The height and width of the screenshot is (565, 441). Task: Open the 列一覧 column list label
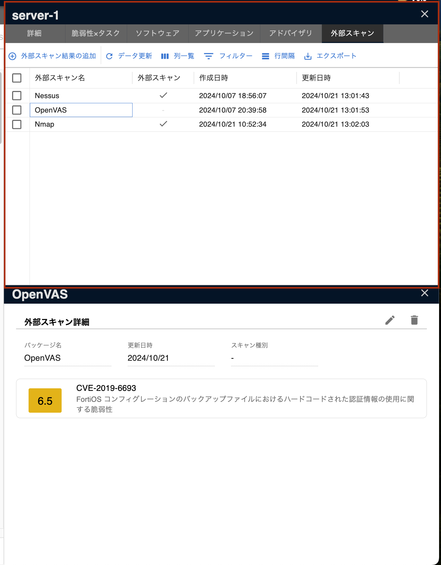click(184, 56)
